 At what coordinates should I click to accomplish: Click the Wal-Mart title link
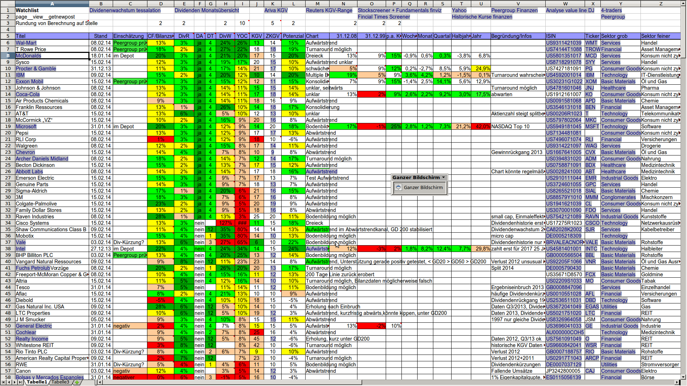26,43
